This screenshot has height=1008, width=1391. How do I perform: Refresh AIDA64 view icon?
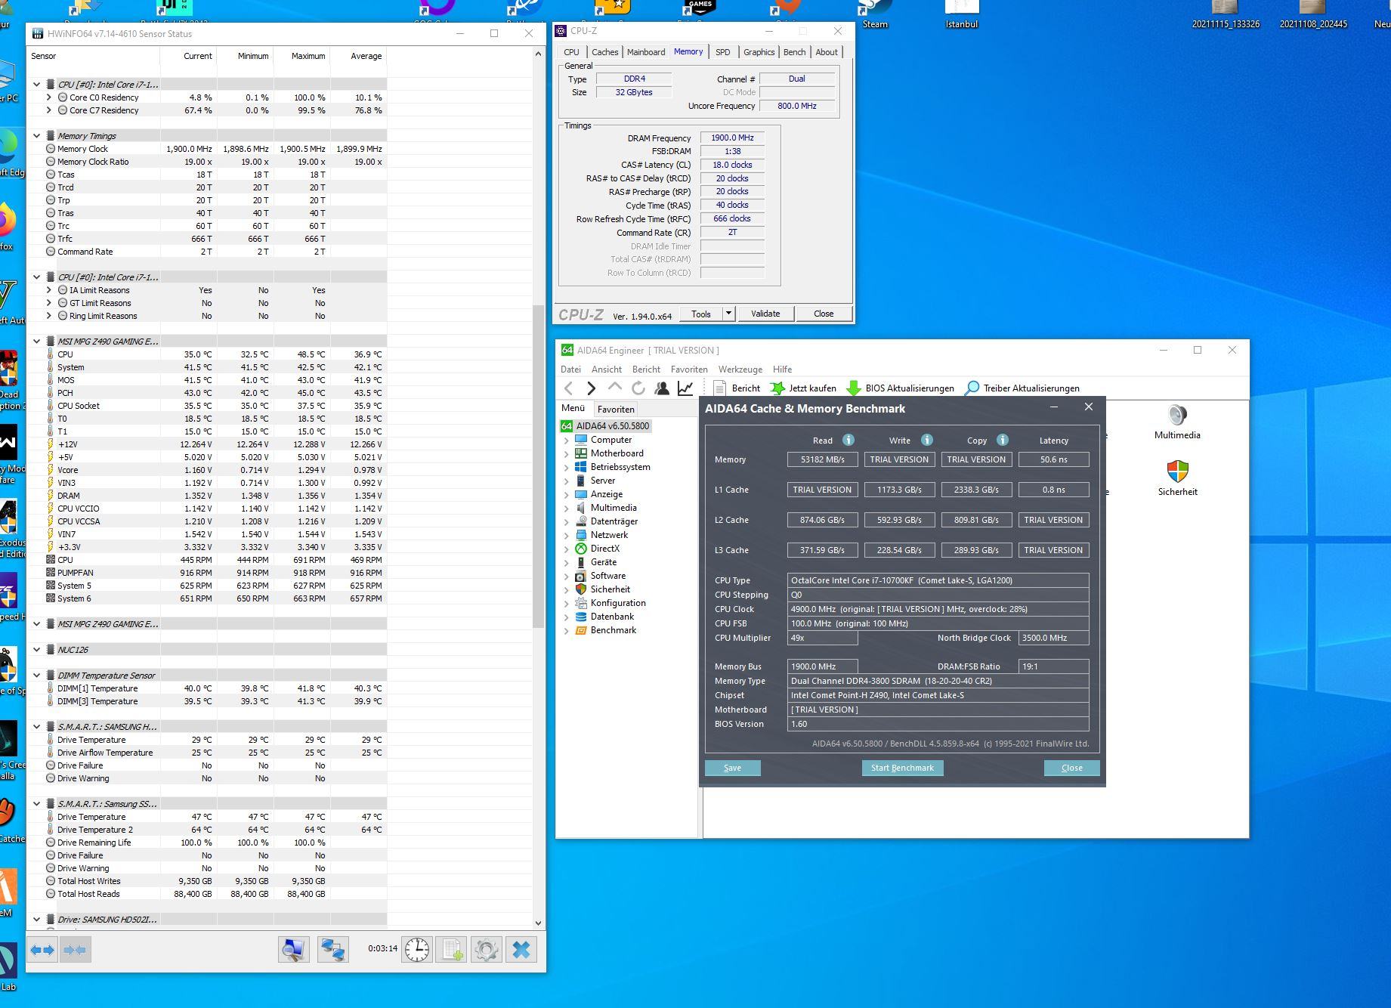(x=638, y=388)
